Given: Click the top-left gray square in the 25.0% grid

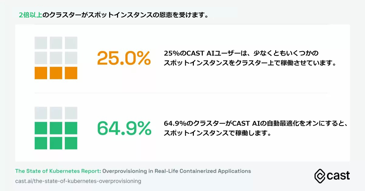Looking at the screenshot, I should (41, 43).
